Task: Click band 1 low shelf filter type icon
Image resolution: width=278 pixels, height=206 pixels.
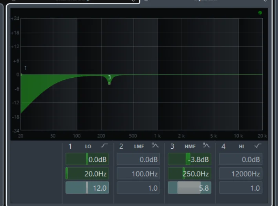Action: [x=104, y=146]
